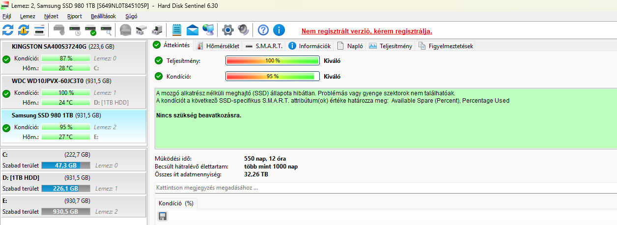Click the drive with cabinet toolbar icon
617x225 pixels.
point(141,30)
